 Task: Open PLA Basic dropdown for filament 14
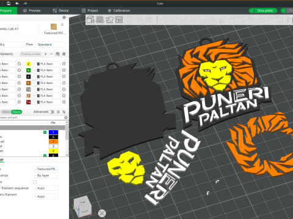pyautogui.click(x=46, y=102)
